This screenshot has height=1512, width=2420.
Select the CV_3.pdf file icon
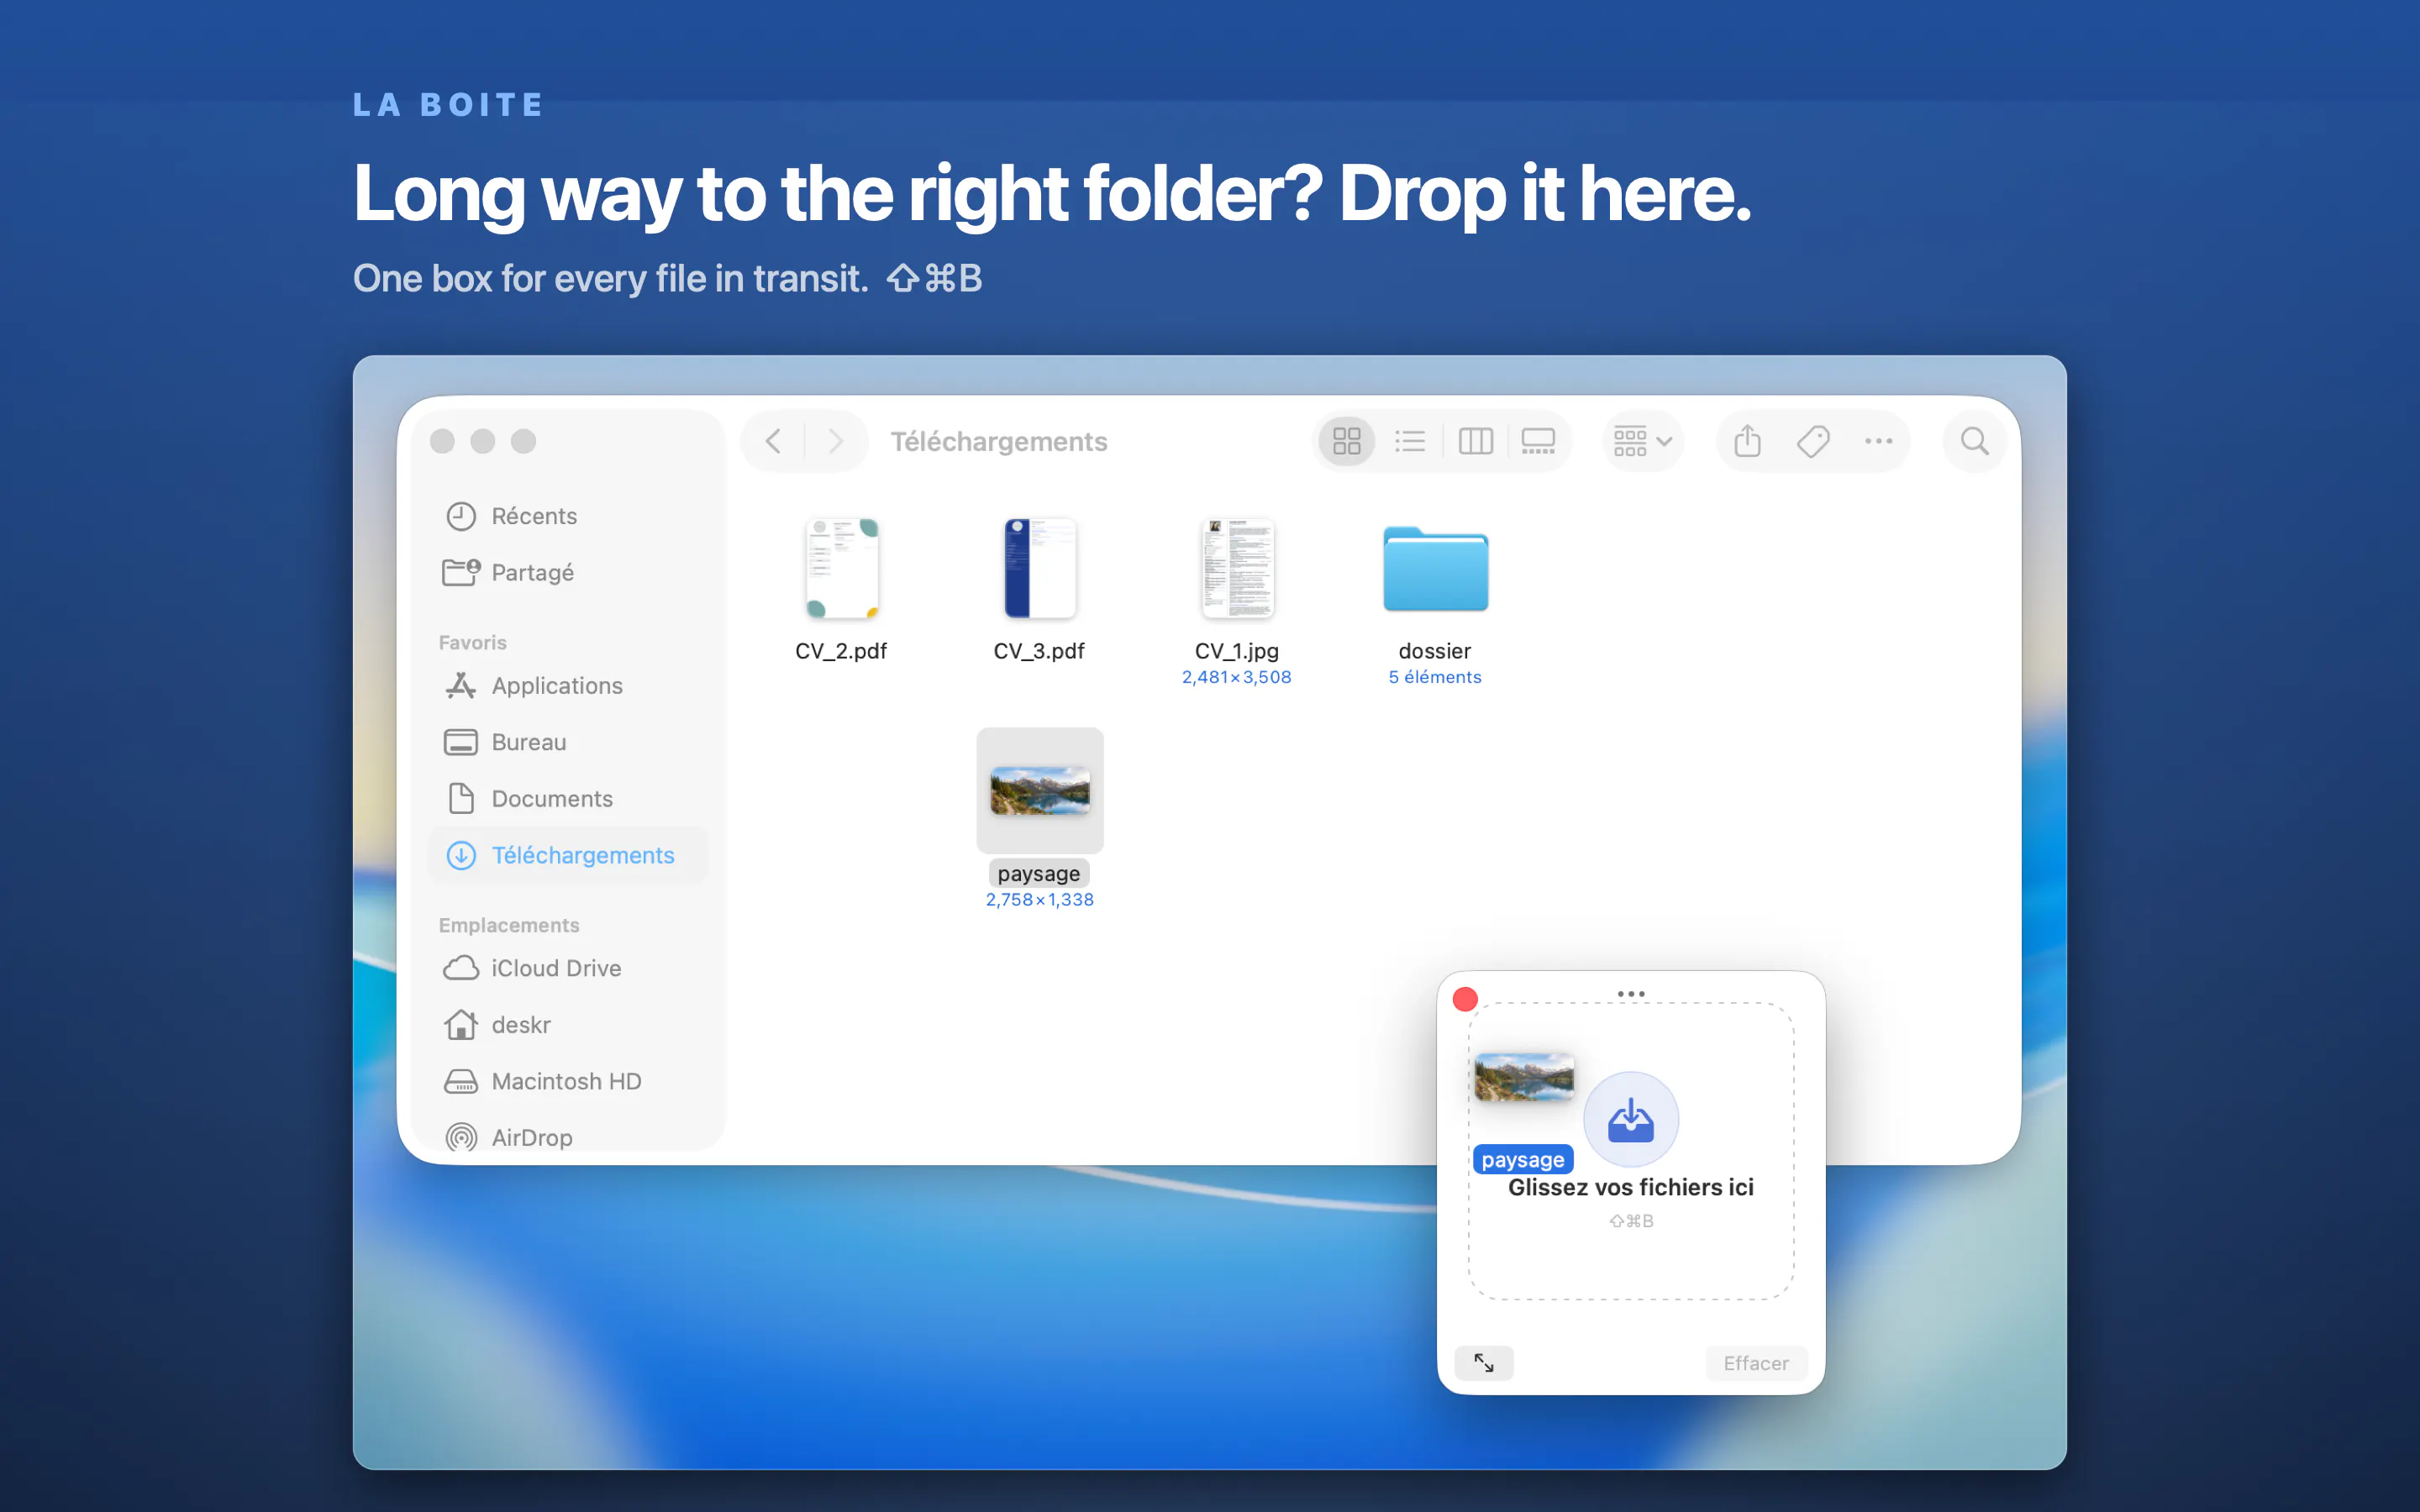point(1039,568)
